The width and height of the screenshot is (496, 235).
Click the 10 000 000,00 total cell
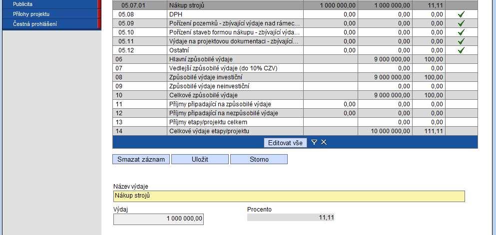coord(385,131)
